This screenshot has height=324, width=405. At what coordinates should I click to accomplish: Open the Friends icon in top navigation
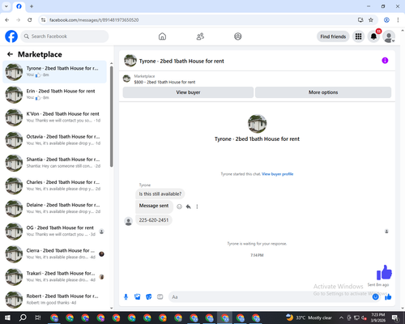[200, 36]
